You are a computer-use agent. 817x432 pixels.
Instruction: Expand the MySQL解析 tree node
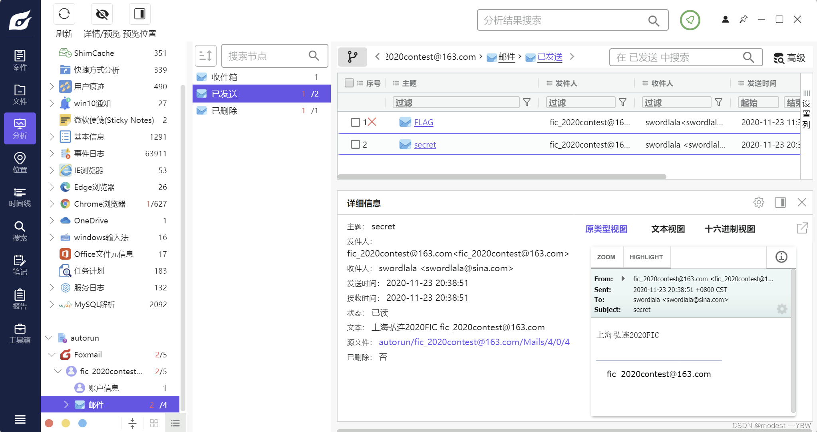coord(52,304)
